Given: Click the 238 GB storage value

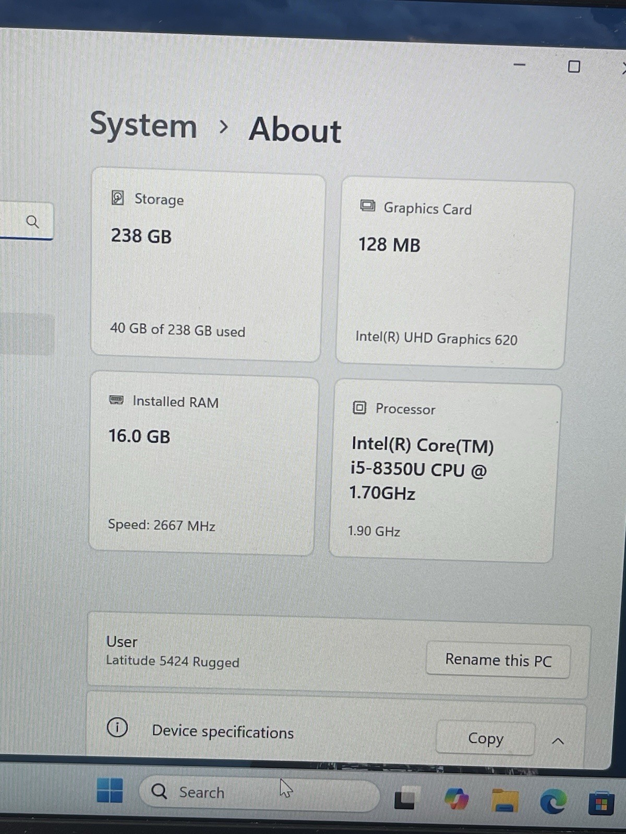Looking at the screenshot, I should tap(141, 236).
